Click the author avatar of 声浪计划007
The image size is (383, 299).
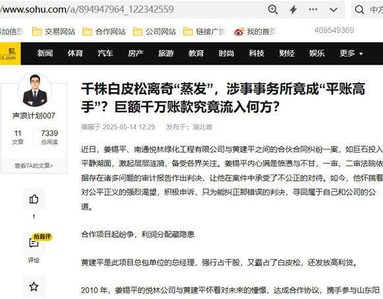(x=35, y=90)
